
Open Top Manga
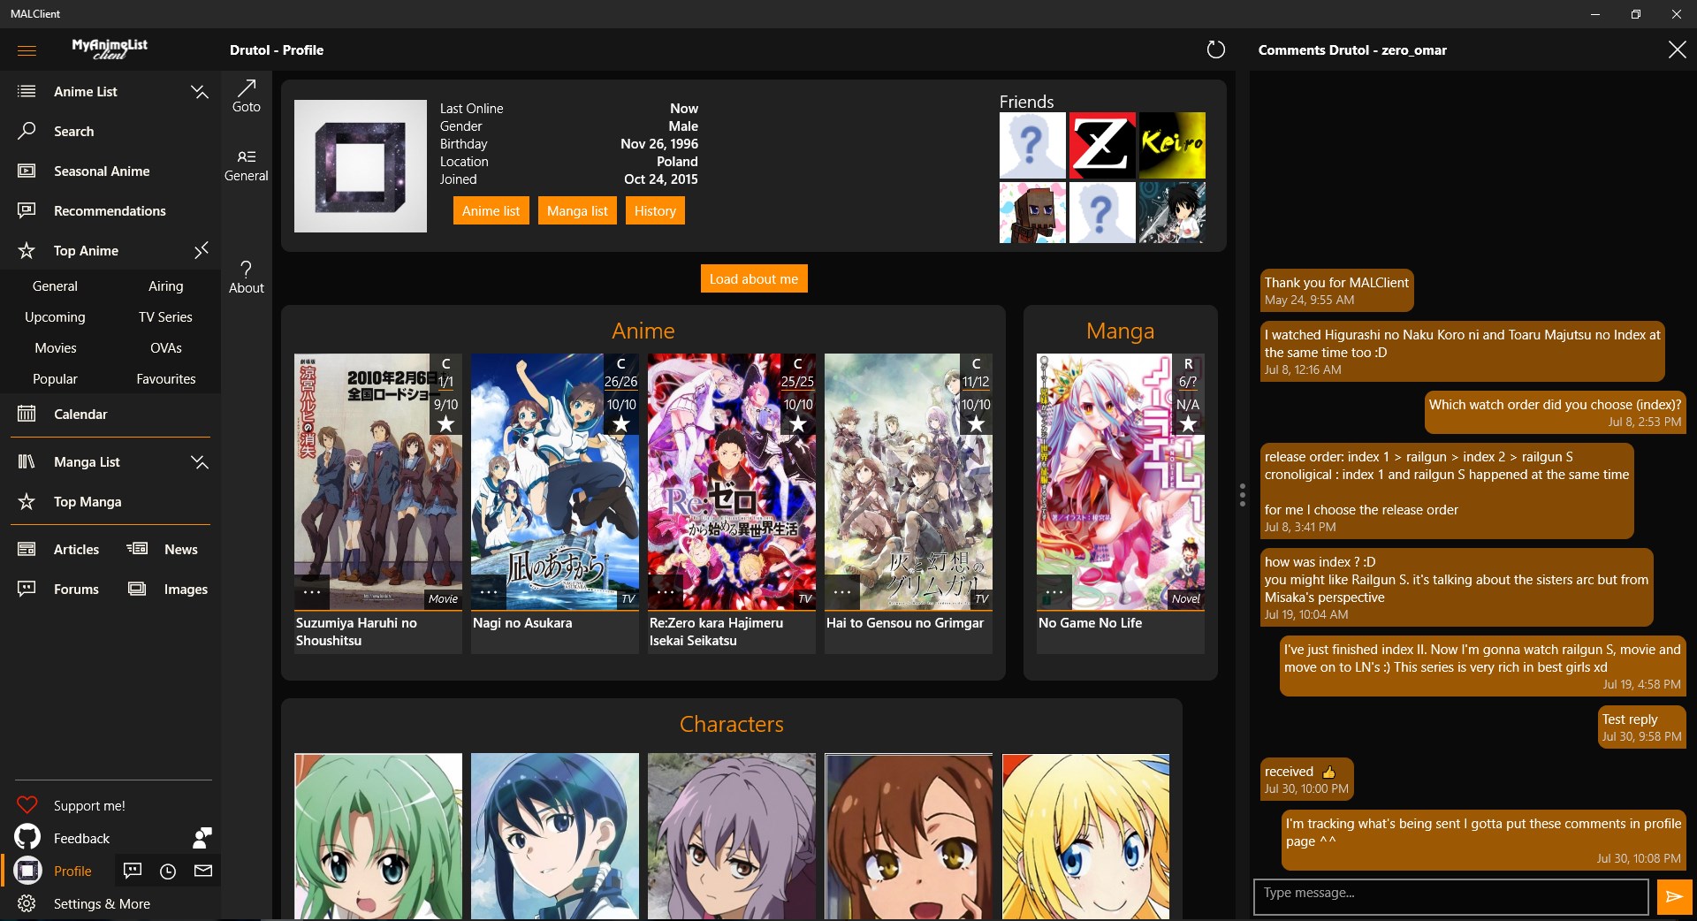(x=110, y=501)
